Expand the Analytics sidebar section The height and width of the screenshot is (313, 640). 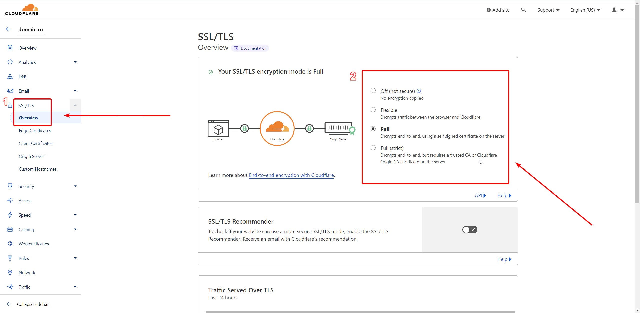(x=75, y=62)
